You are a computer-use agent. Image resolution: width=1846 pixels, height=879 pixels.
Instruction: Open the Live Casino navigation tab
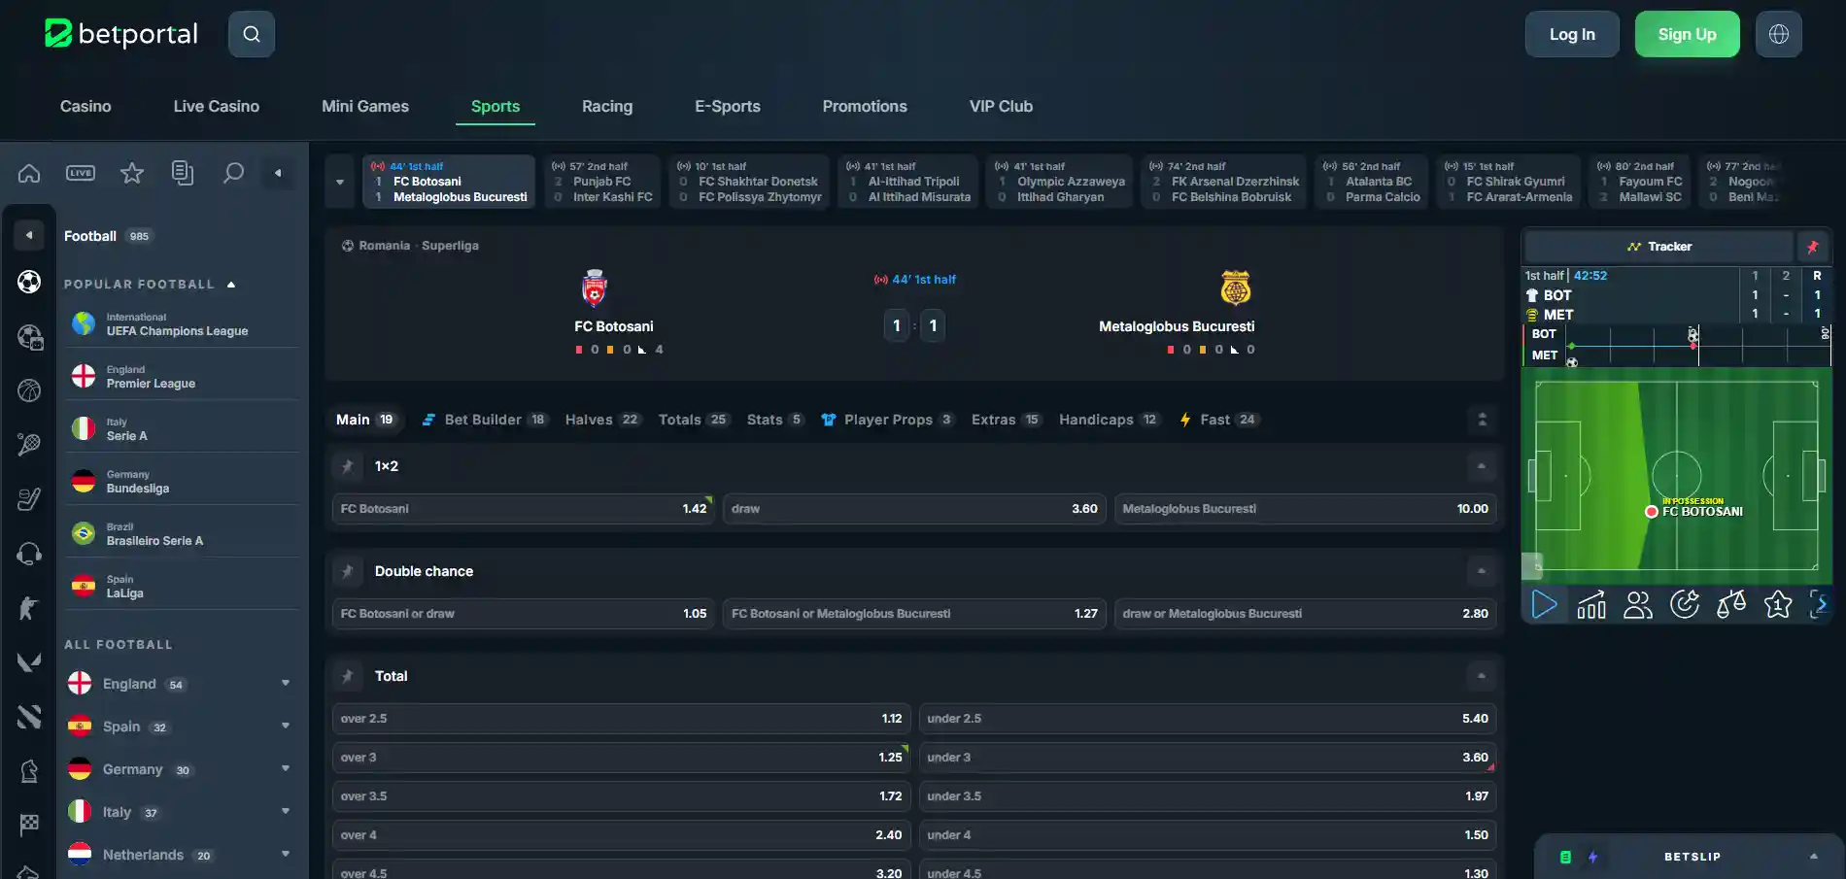pos(217,106)
